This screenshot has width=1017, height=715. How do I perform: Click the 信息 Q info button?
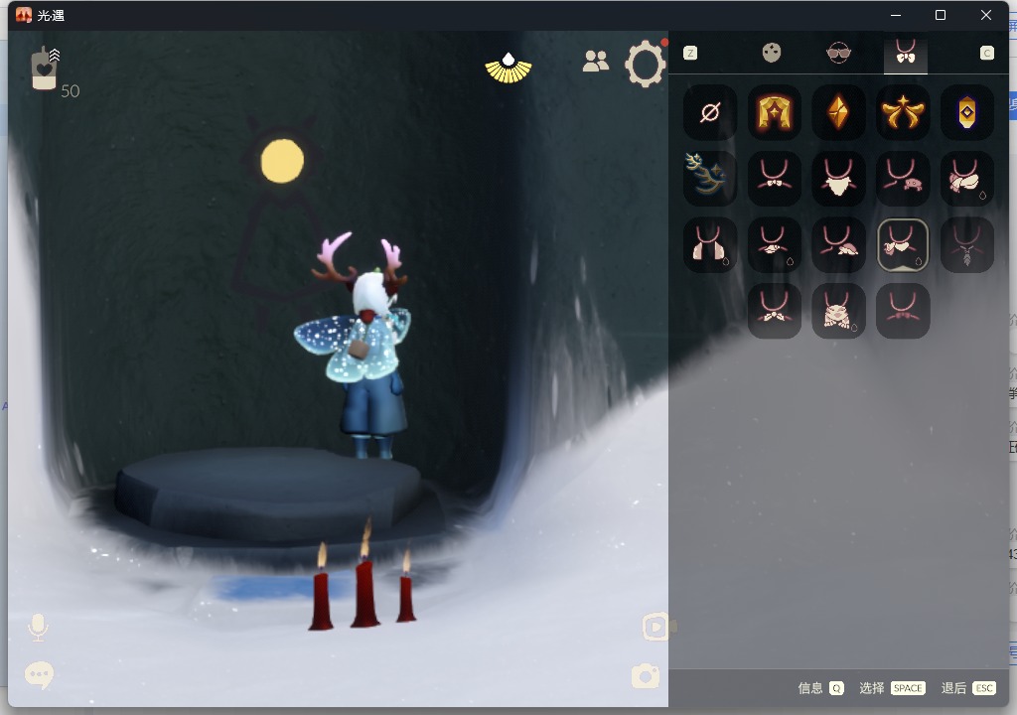pyautogui.click(x=820, y=688)
